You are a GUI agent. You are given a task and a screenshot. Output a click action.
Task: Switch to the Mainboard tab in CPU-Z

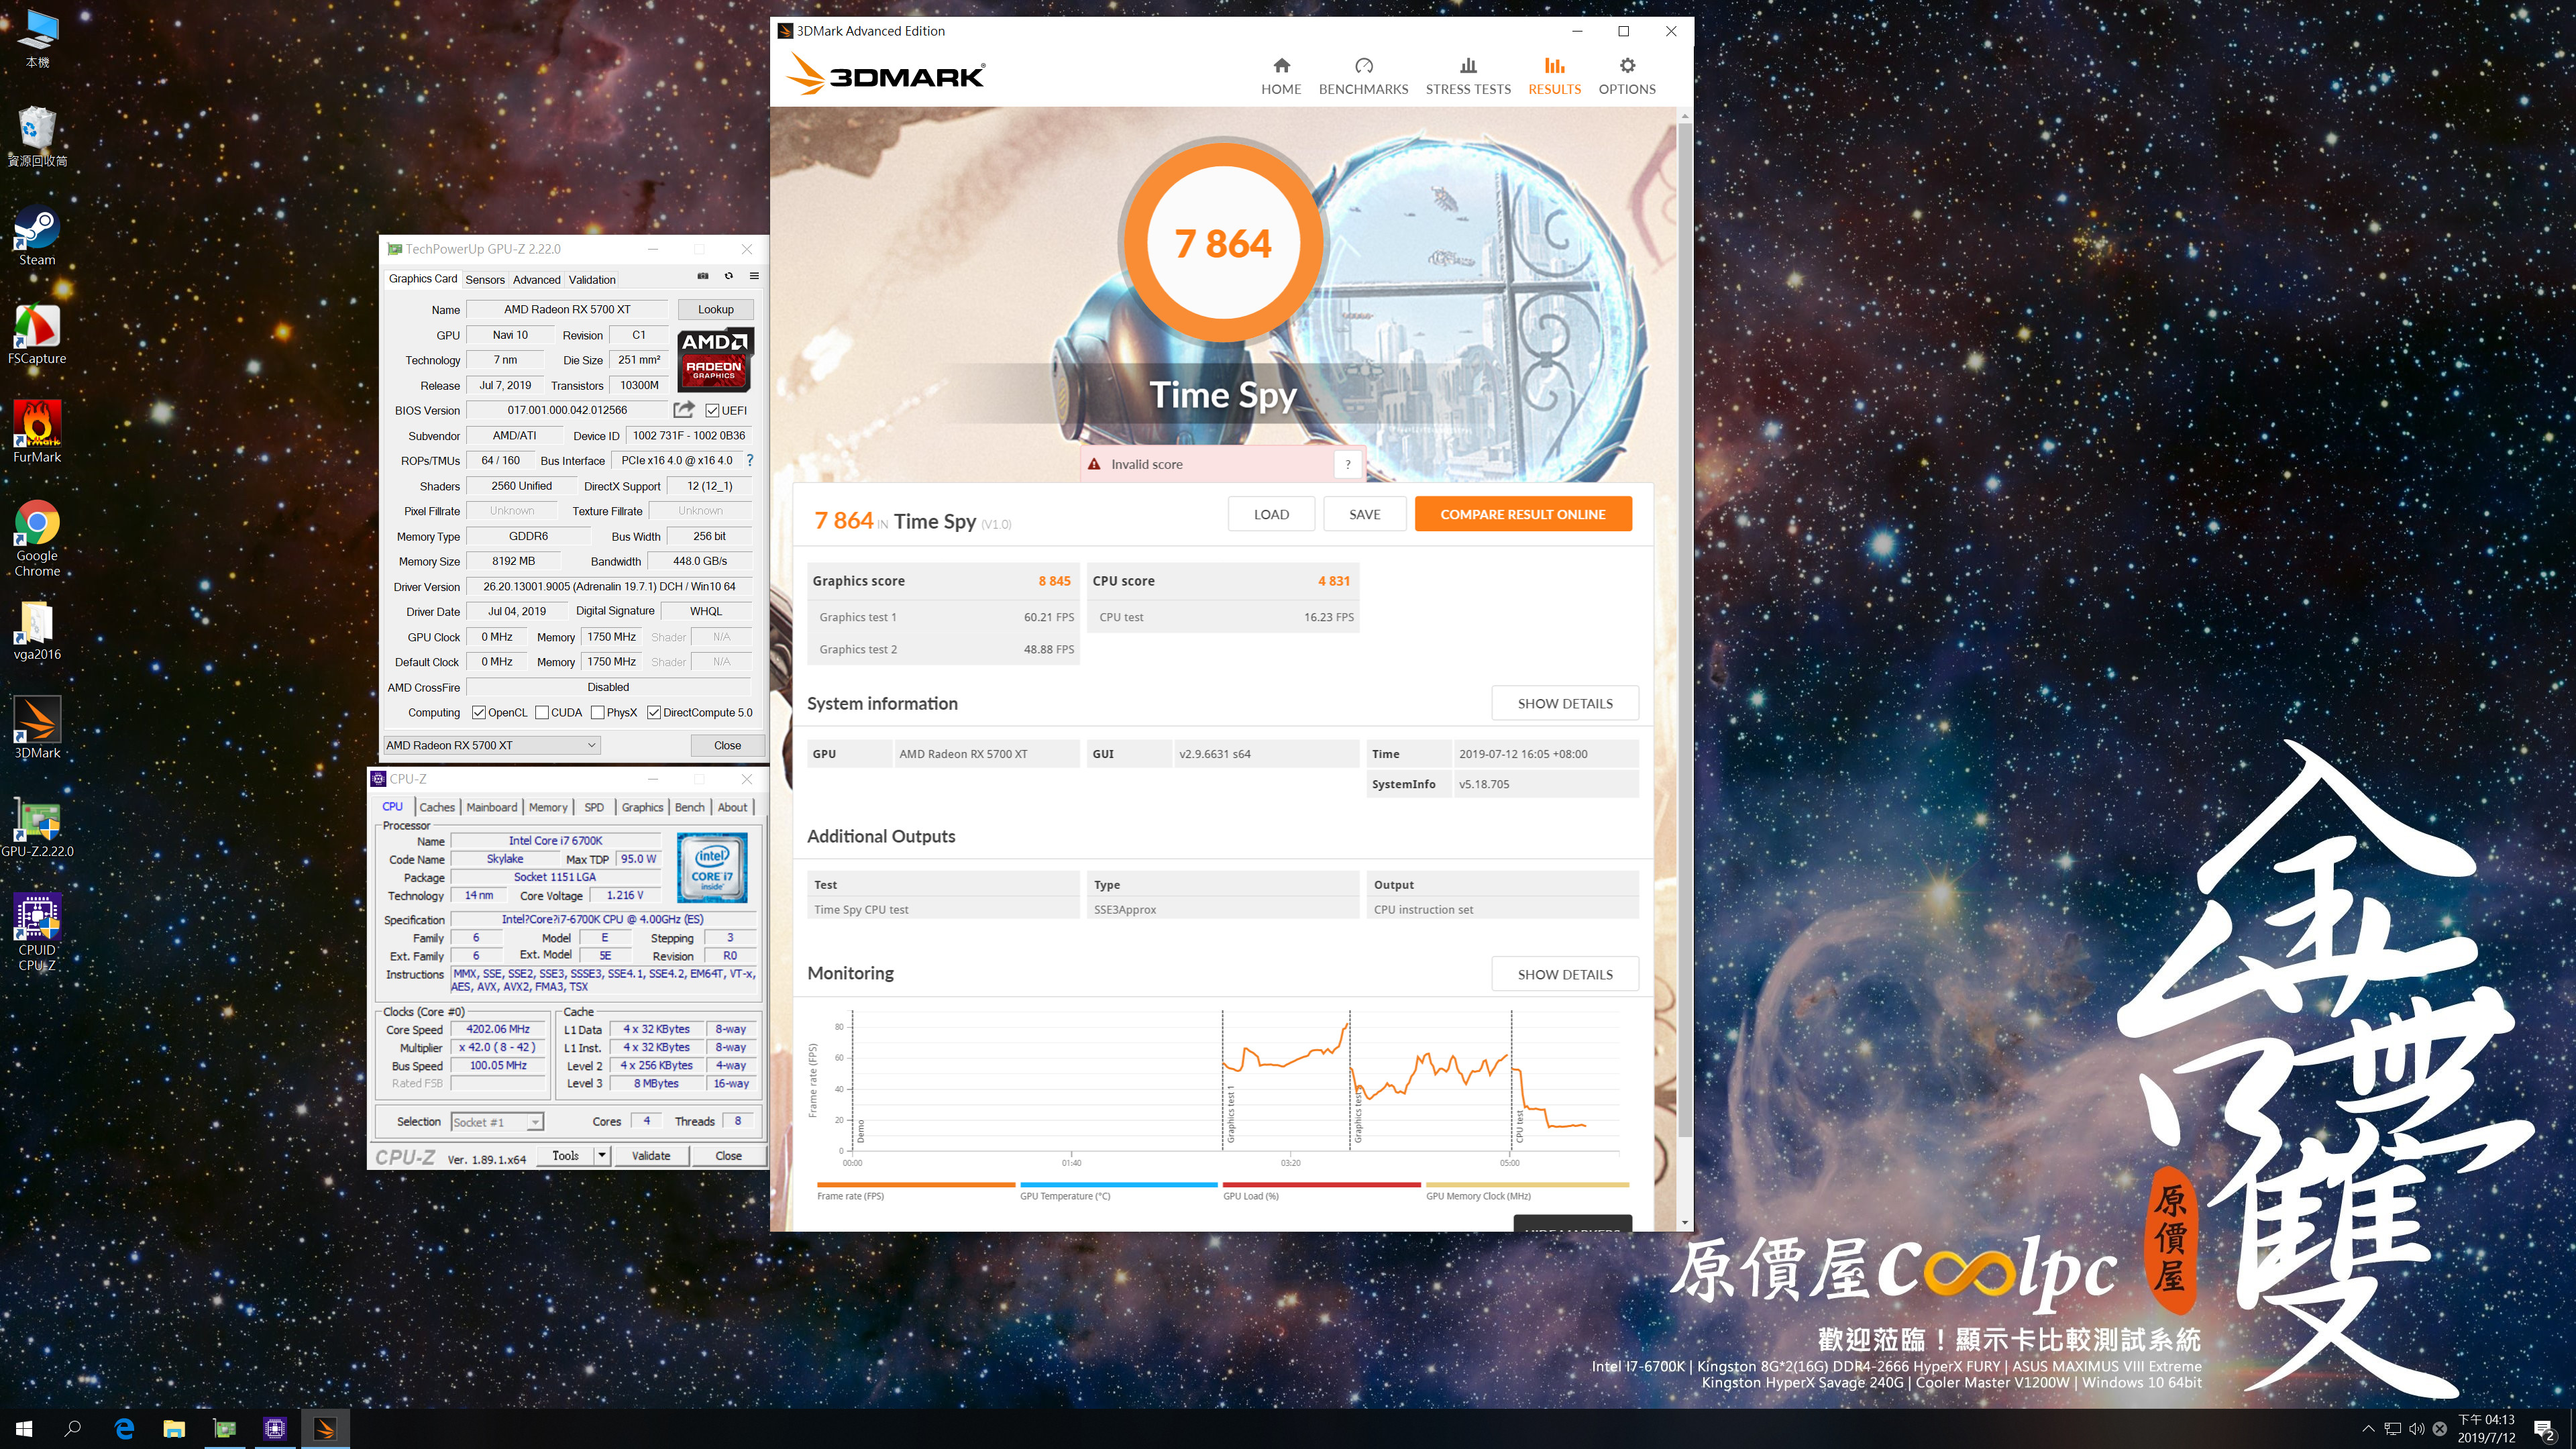(x=492, y=807)
